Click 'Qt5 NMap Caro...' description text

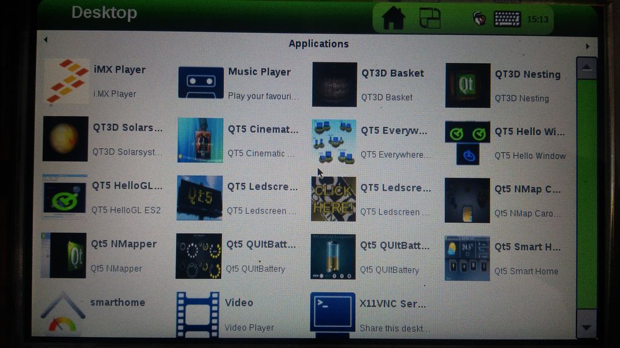click(527, 214)
